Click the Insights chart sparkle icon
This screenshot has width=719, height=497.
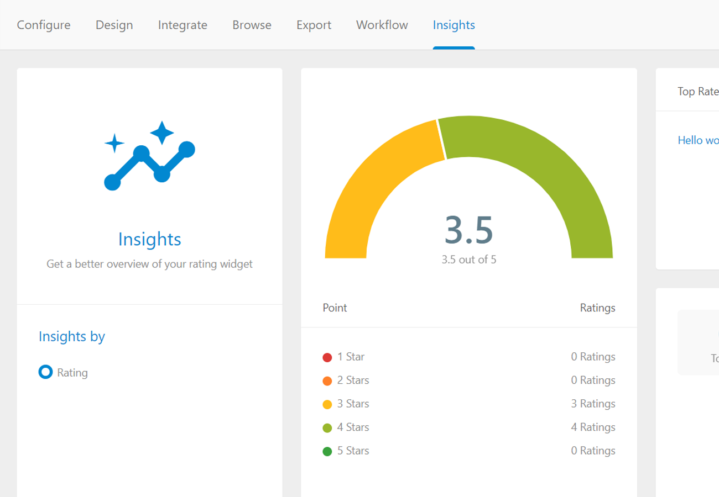point(150,156)
